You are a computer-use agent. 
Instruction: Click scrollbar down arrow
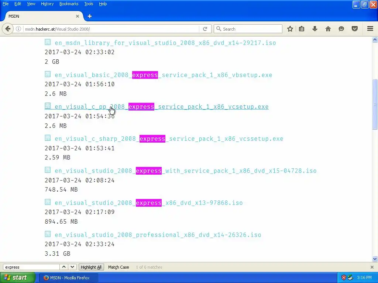[375, 259]
